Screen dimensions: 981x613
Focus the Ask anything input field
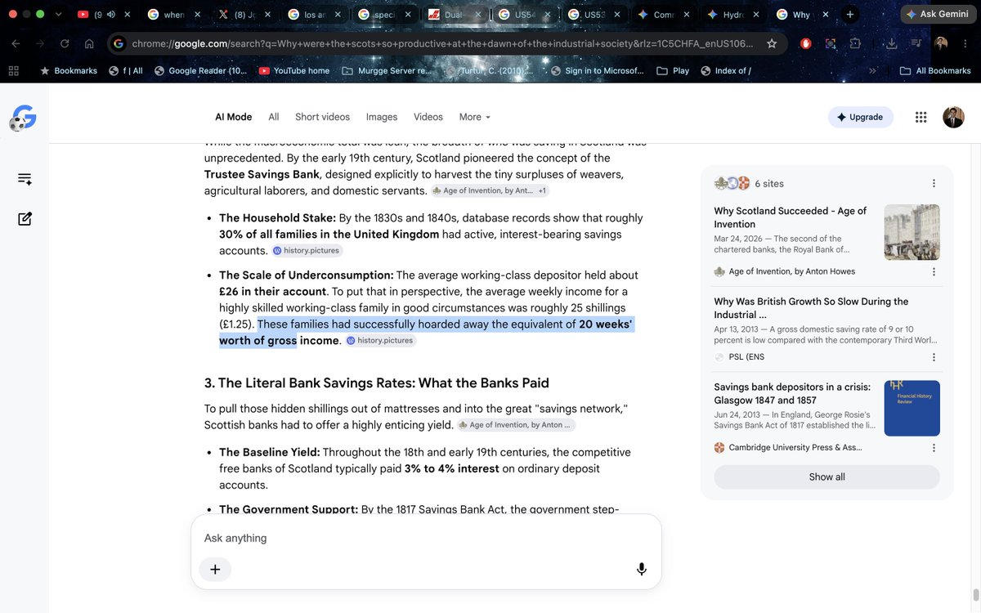point(425,538)
